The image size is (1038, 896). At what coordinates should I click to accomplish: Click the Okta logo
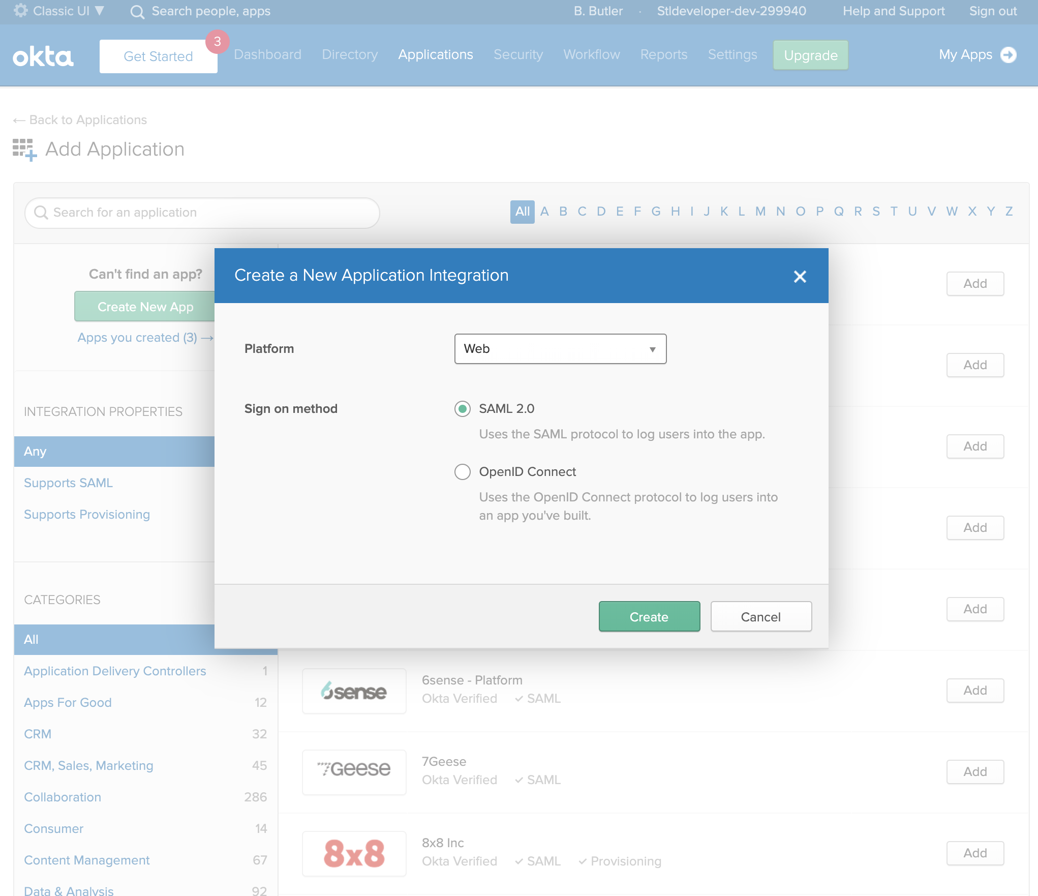pos(43,56)
